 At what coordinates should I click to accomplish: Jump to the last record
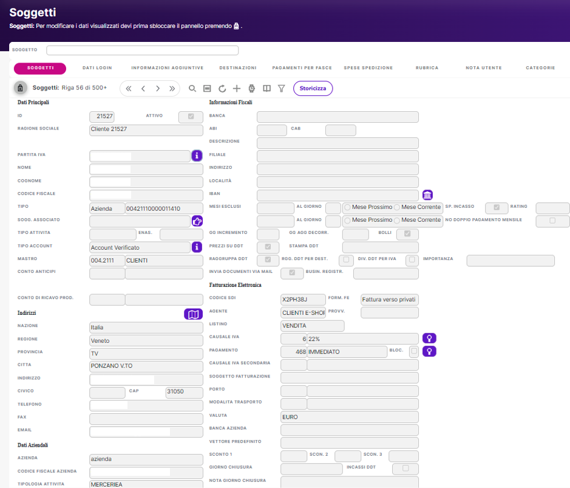coord(172,89)
